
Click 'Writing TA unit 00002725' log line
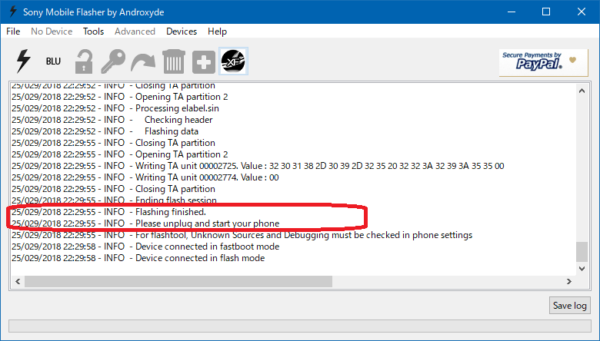[x=258, y=166]
